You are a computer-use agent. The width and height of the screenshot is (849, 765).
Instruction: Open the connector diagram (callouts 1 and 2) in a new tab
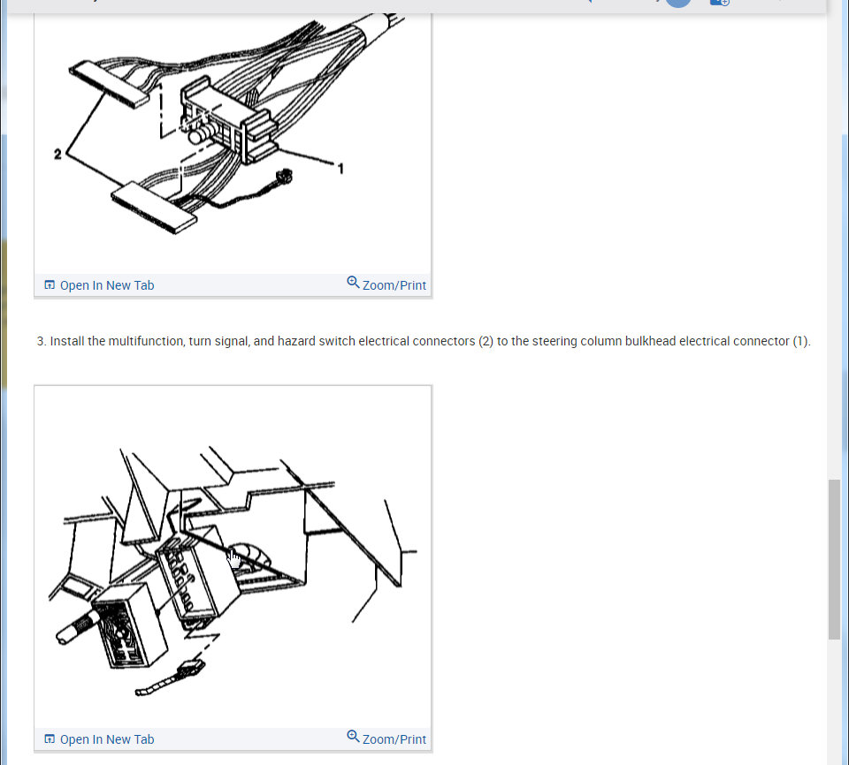click(x=99, y=285)
